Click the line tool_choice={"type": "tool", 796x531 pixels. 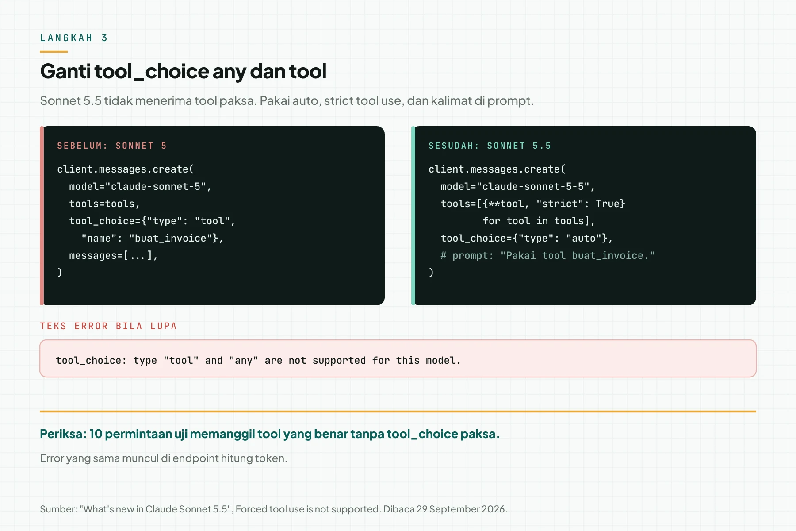click(153, 221)
